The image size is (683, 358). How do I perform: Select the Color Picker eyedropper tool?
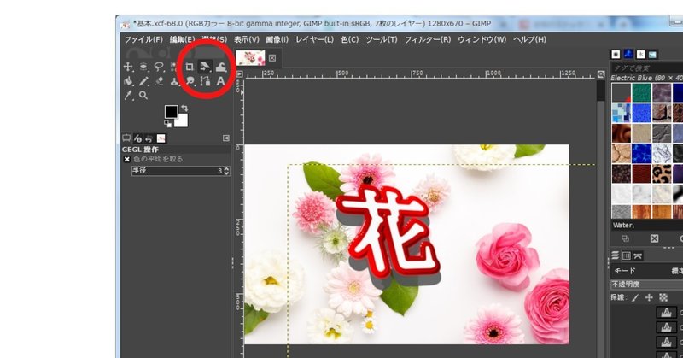[128, 96]
